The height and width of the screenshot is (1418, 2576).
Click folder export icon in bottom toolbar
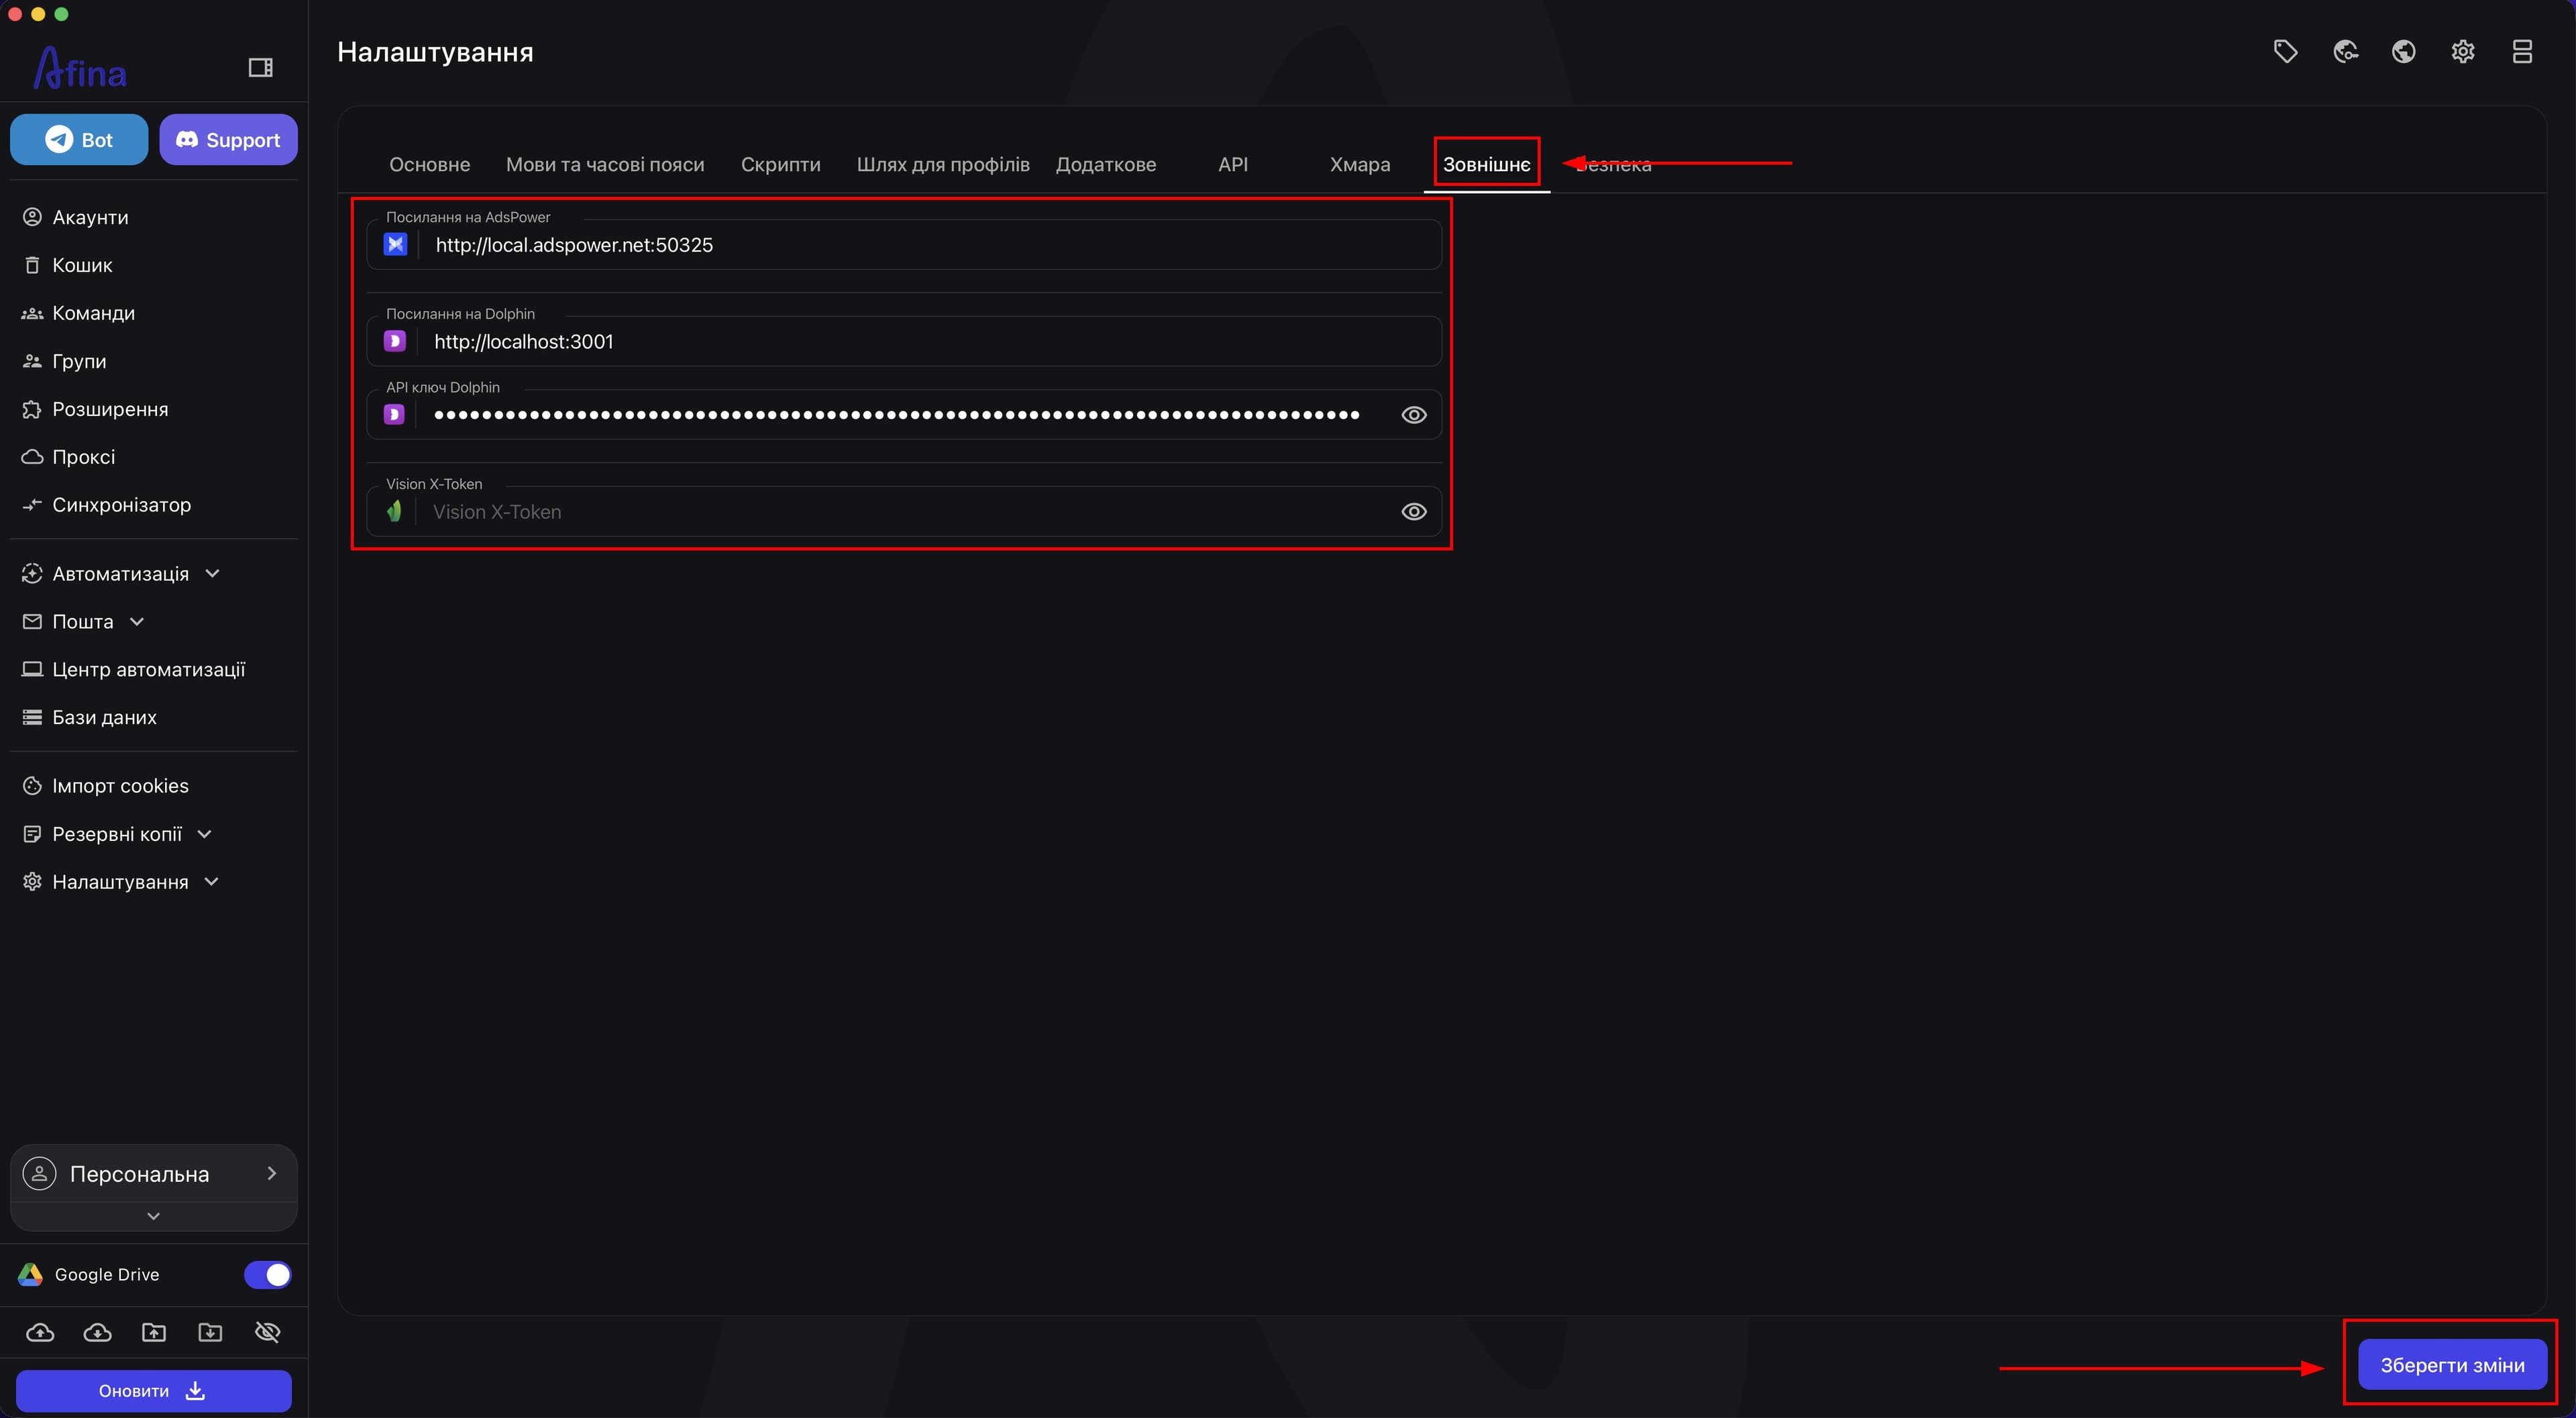point(154,1332)
